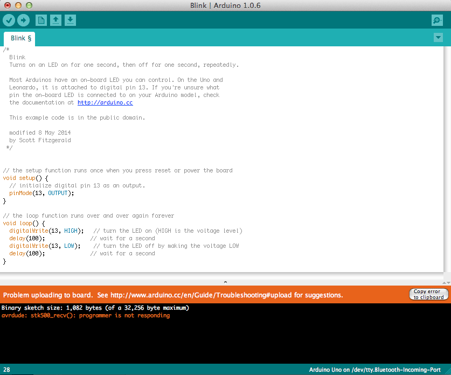This screenshot has width=451, height=375.
Task: Click Copy error to clipboard button
Action: [428, 294]
